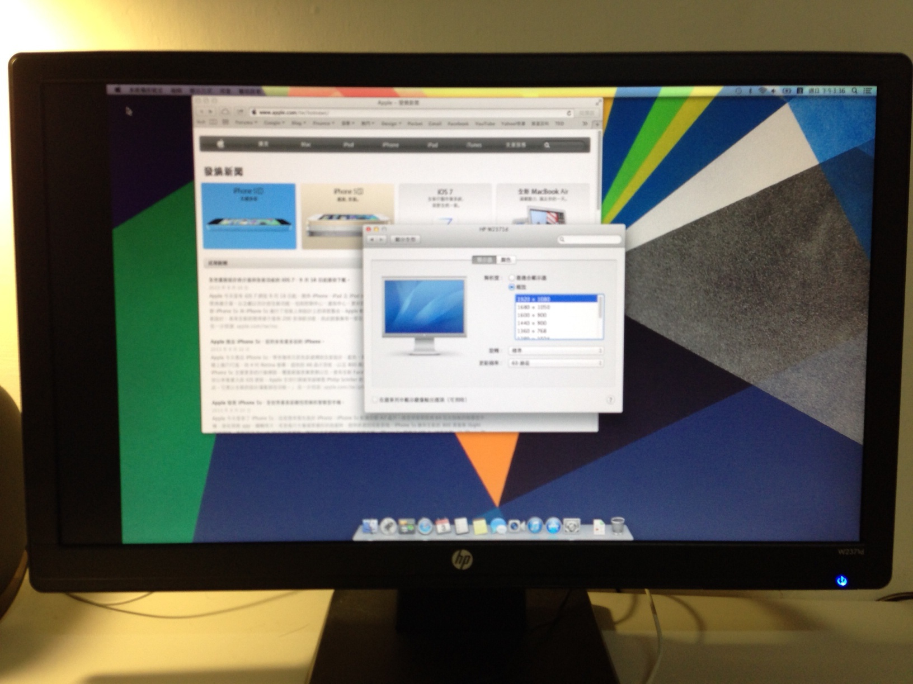The height and width of the screenshot is (684, 913).
Task: Open App Store icon in Dock
Action: [x=553, y=526]
